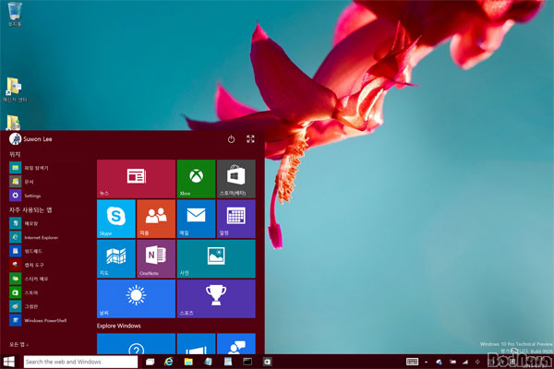Viewport: 554px width, 369px height.
Task: Open Internet Explorer from the taskbar
Action: [169, 362]
